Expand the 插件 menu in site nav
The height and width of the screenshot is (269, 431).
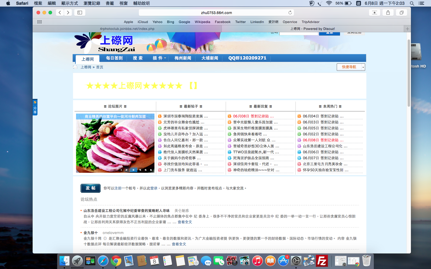tap(159, 58)
